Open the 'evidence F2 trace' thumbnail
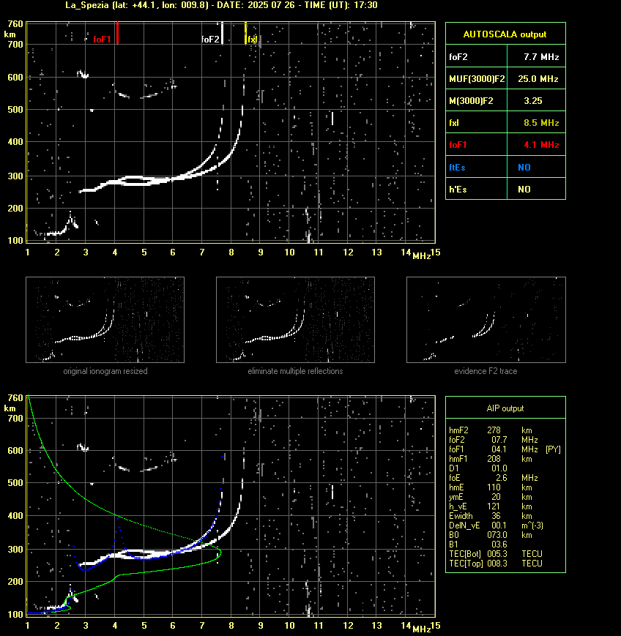The width and height of the screenshot is (621, 636). pos(486,320)
